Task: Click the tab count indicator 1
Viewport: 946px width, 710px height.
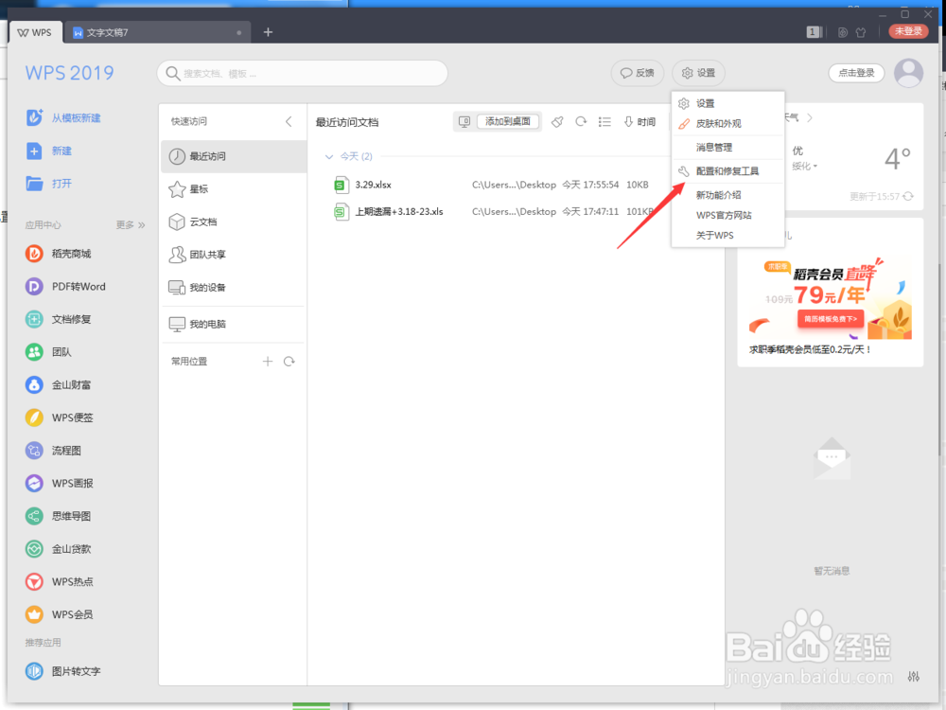Action: (x=814, y=32)
